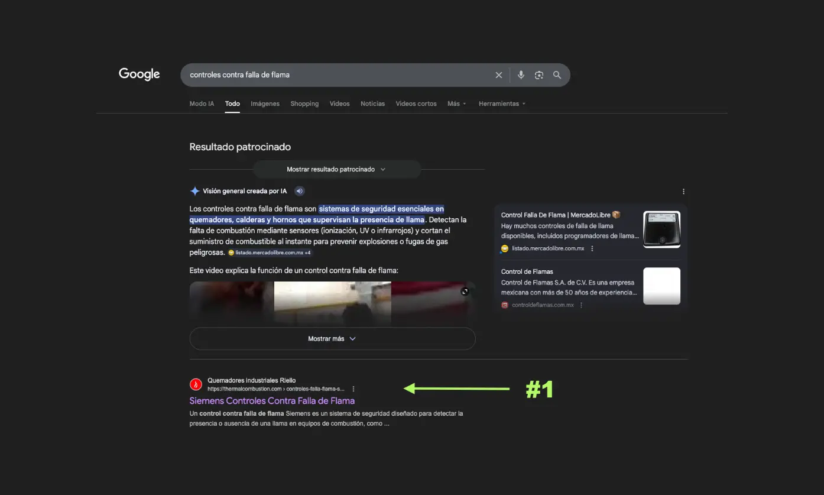This screenshot has height=495, width=824.
Task: Expand AI overview with Mostrar más
Action: [x=332, y=339]
